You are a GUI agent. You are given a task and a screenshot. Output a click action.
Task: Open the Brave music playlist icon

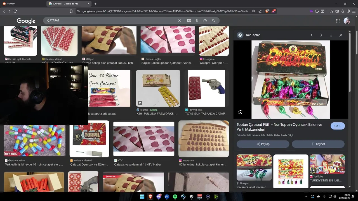pos(331,11)
